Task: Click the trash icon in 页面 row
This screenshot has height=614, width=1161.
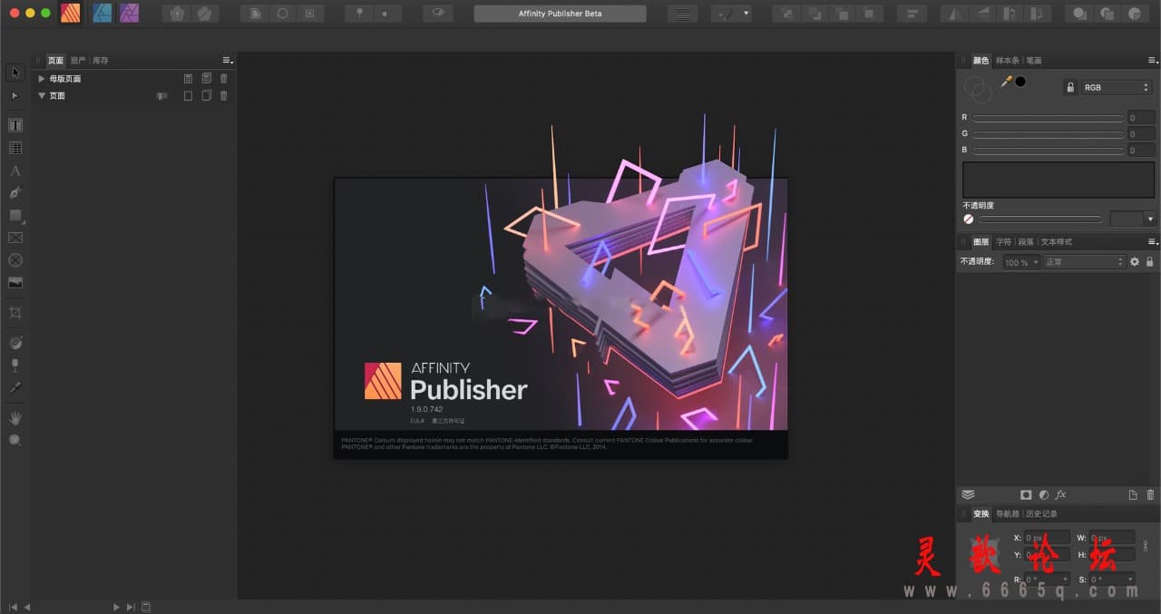Action: tap(224, 95)
